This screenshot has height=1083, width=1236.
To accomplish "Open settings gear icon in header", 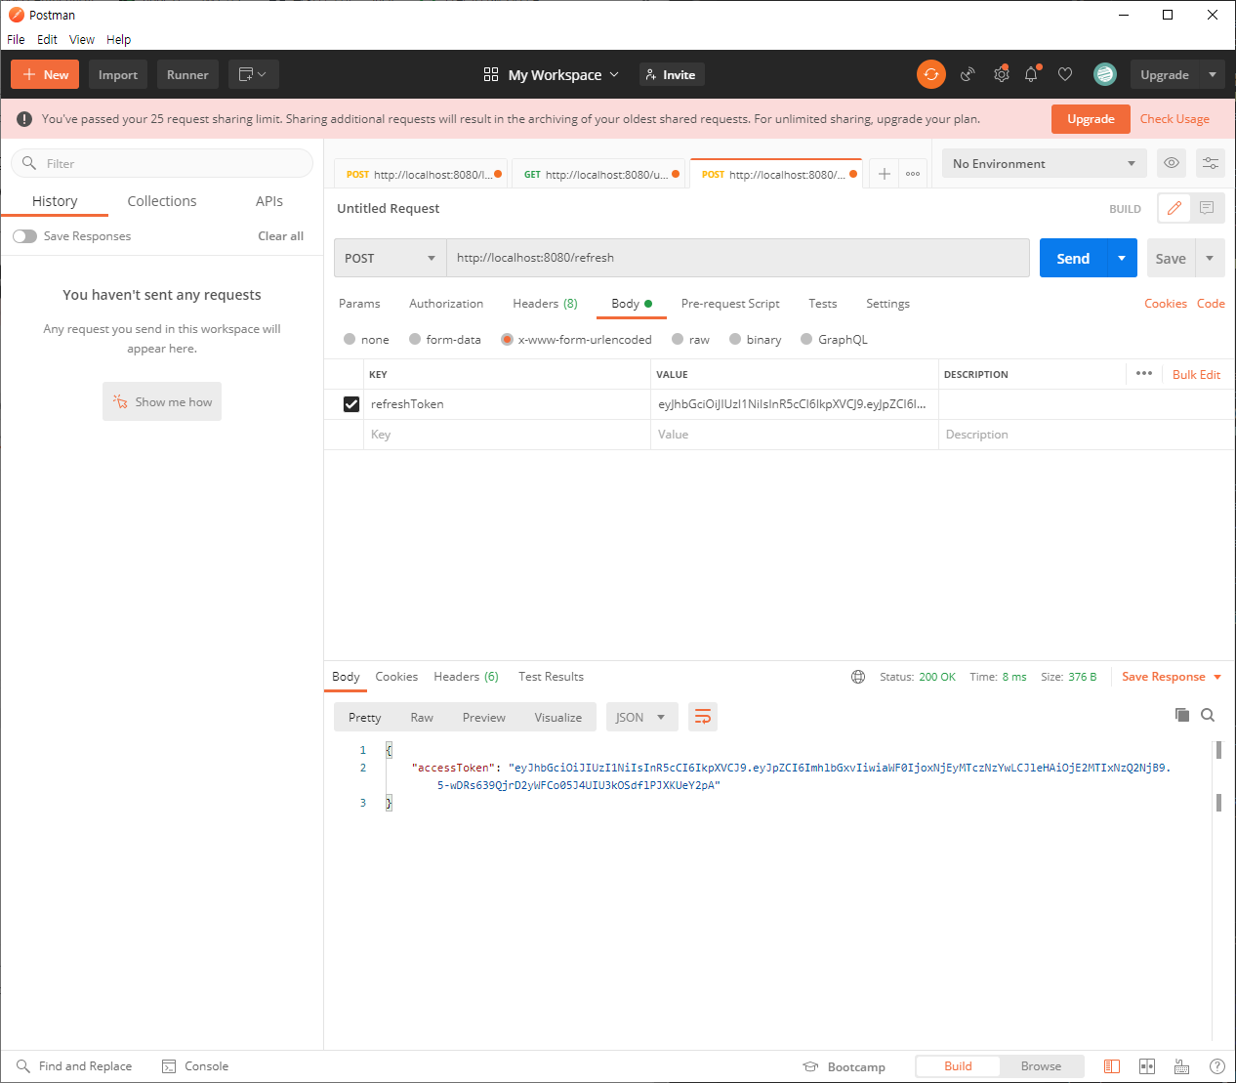I will [x=1001, y=74].
